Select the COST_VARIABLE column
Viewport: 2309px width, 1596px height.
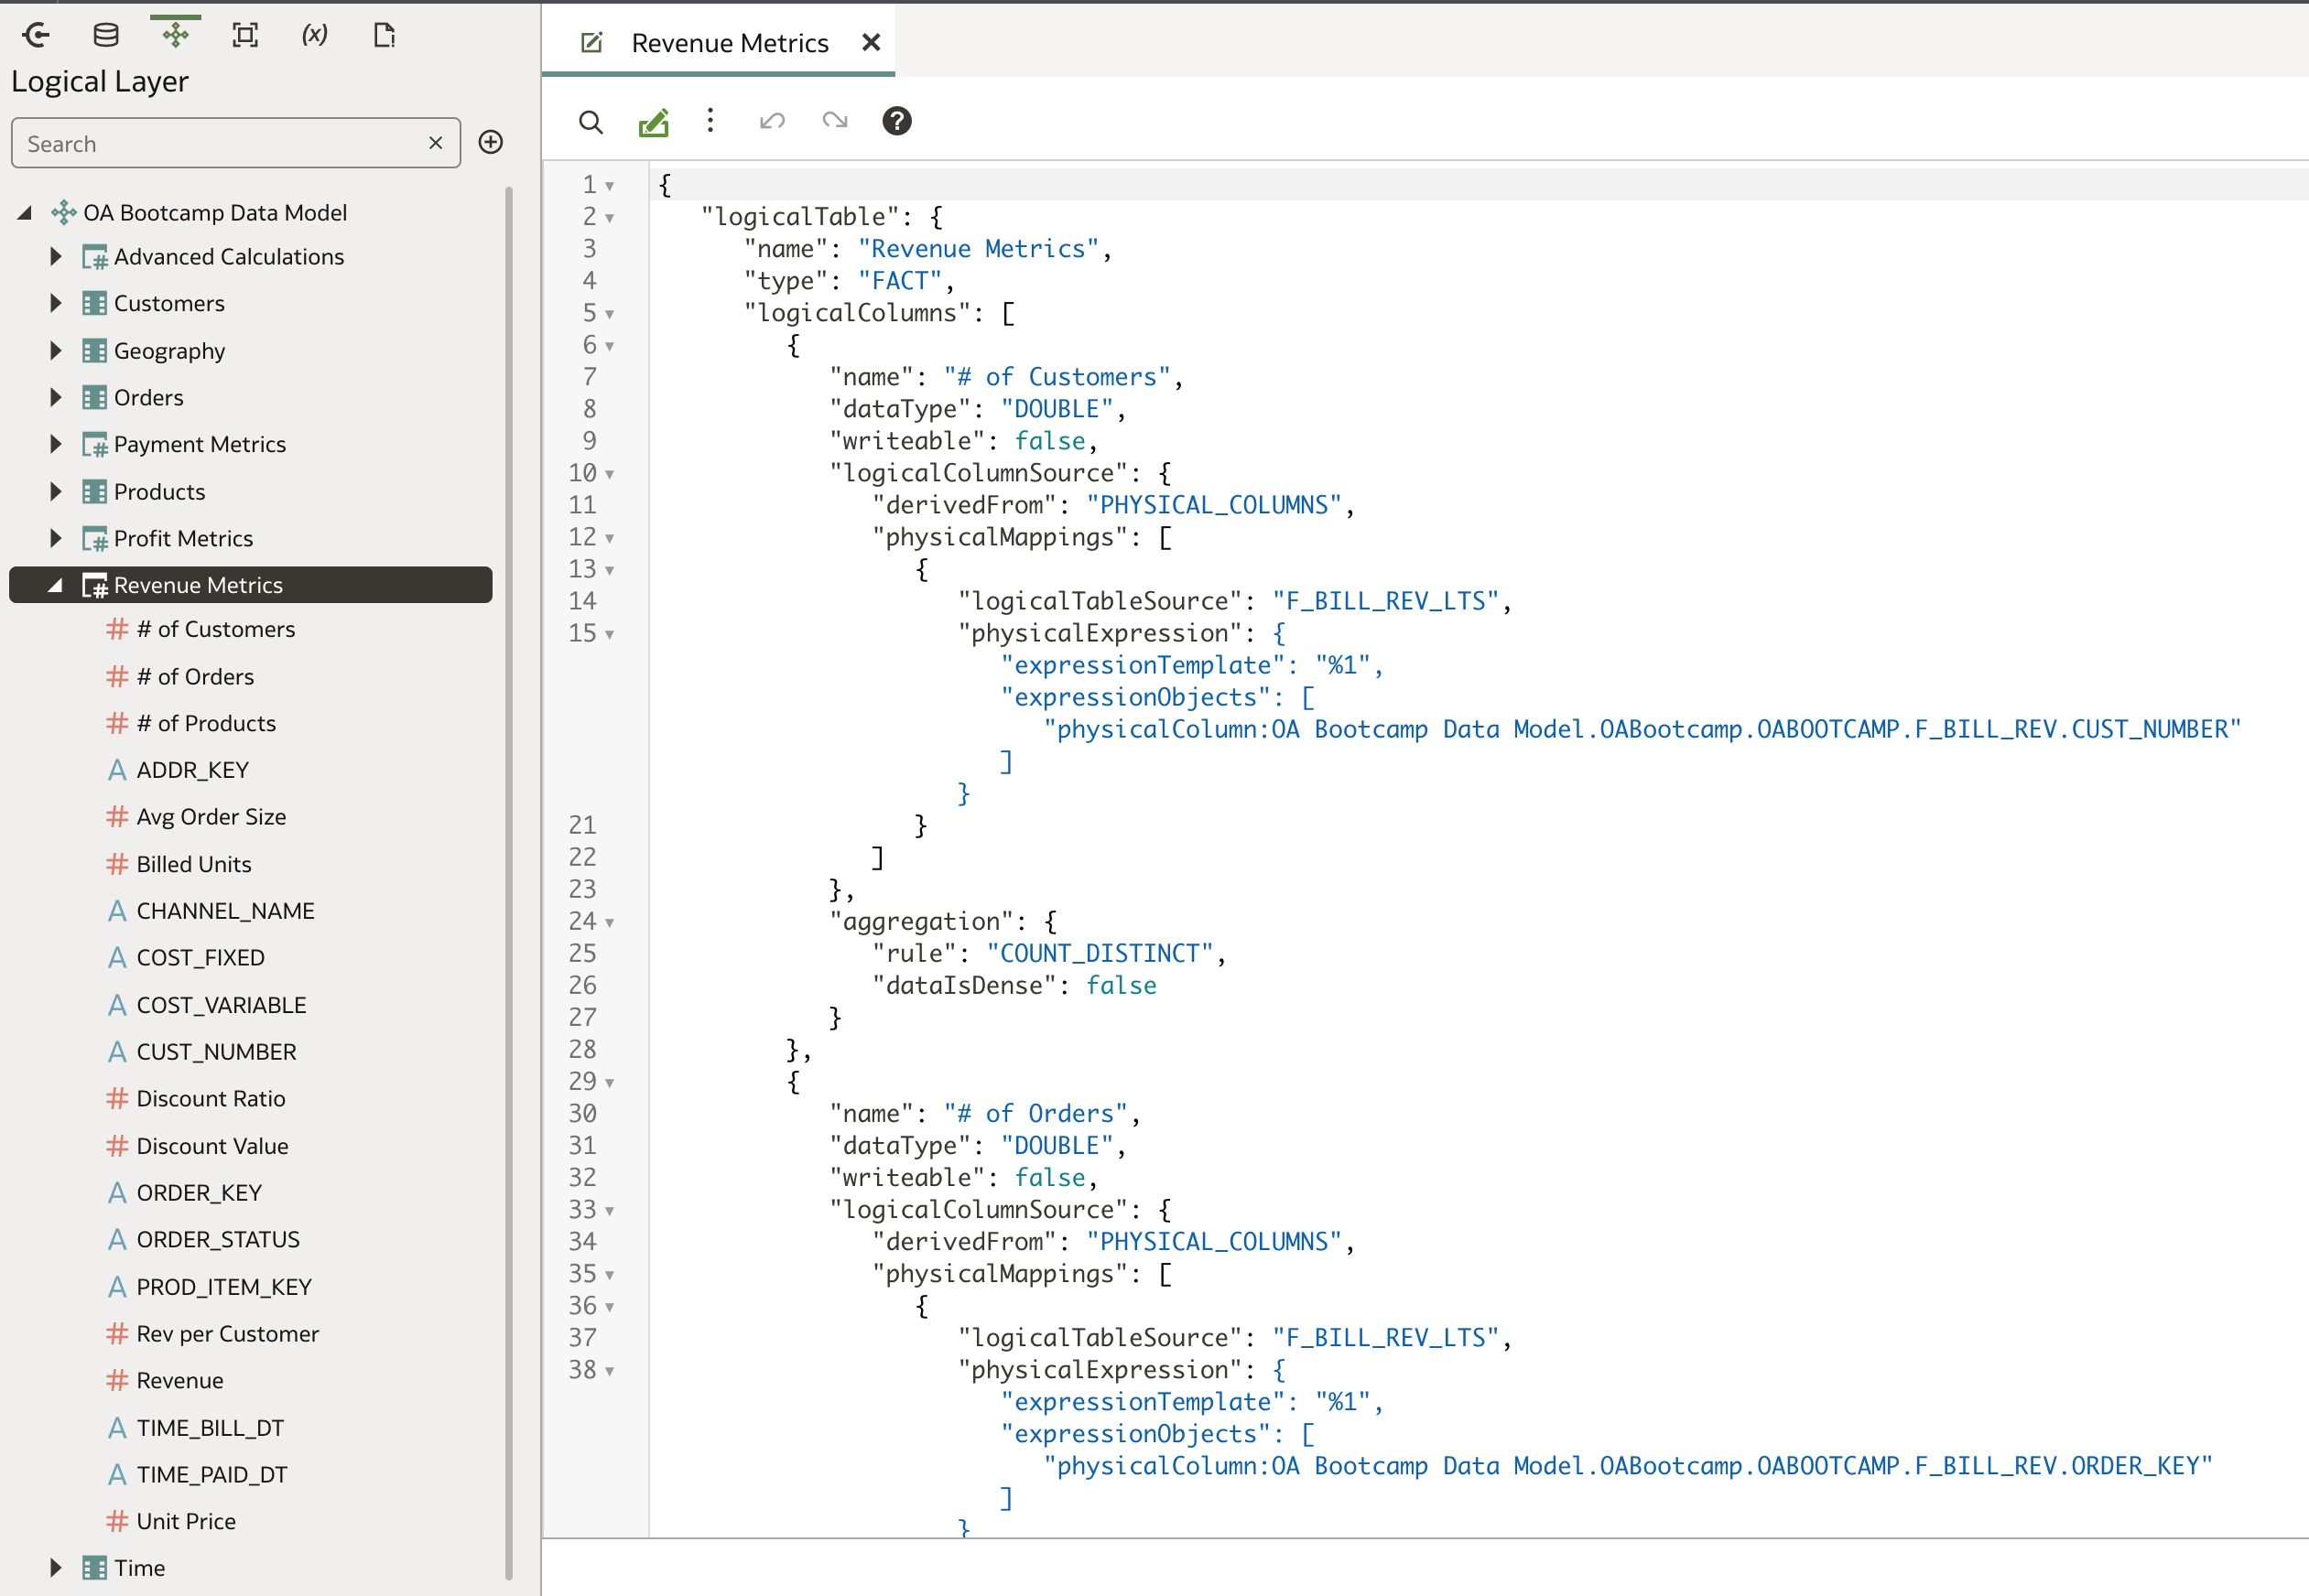pyautogui.click(x=221, y=1004)
